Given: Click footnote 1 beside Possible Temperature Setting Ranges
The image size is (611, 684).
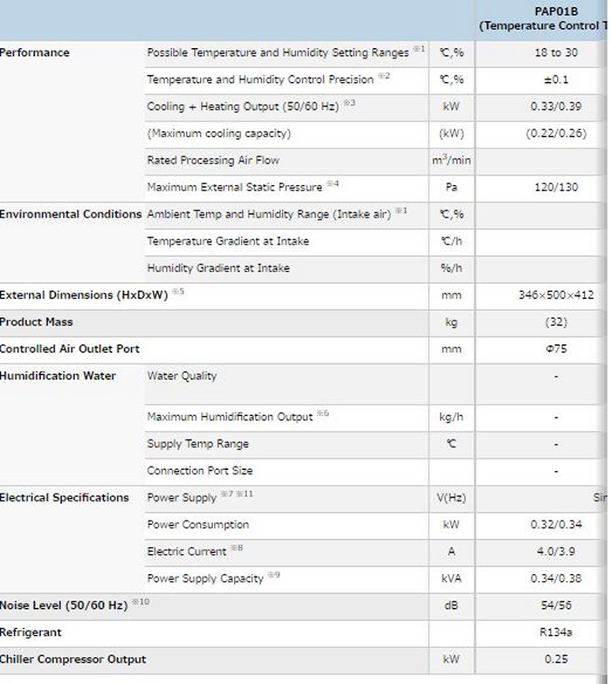Looking at the screenshot, I should [x=419, y=49].
